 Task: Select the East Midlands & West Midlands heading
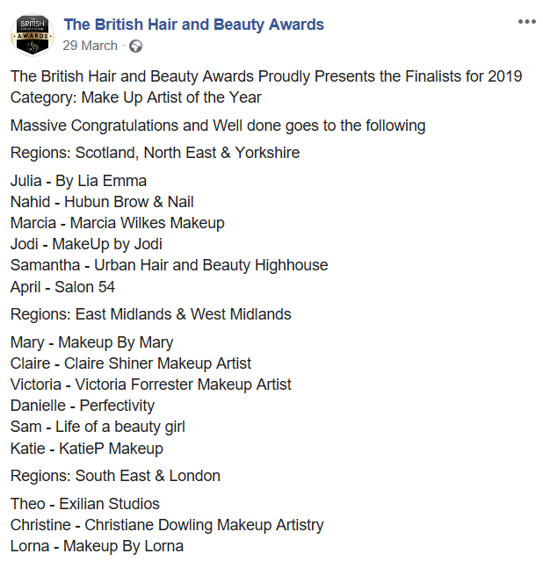pyautogui.click(x=150, y=314)
